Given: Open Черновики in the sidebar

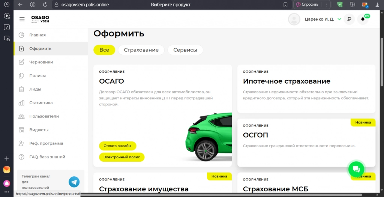Looking at the screenshot, I should click(x=41, y=62).
